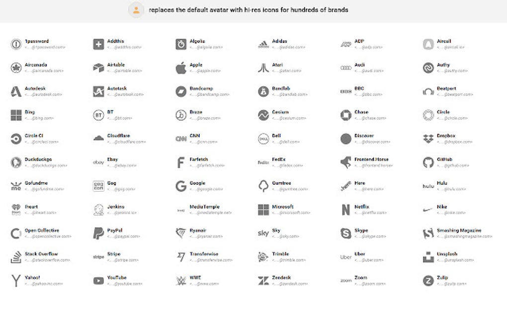Click the Apple logo icon
The width and height of the screenshot is (507, 317).
tap(180, 68)
